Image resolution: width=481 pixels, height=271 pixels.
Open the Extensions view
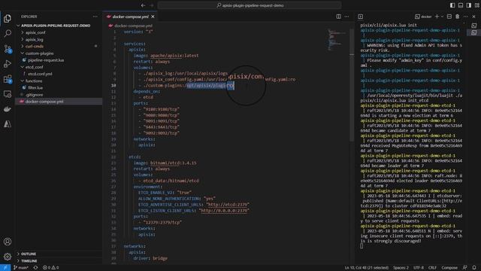8,79
